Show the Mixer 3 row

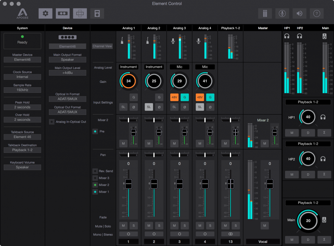(95, 178)
